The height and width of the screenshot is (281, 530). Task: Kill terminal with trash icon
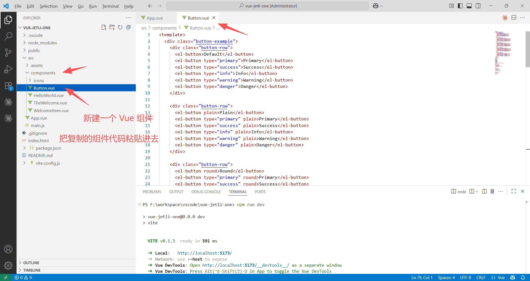click(492, 191)
